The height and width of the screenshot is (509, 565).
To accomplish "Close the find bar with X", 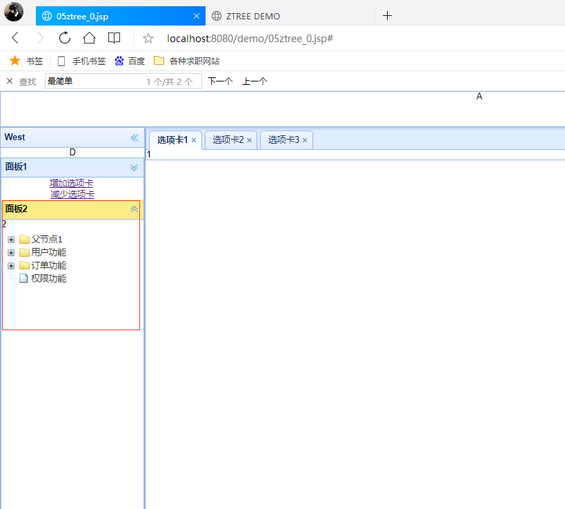I will pos(10,81).
